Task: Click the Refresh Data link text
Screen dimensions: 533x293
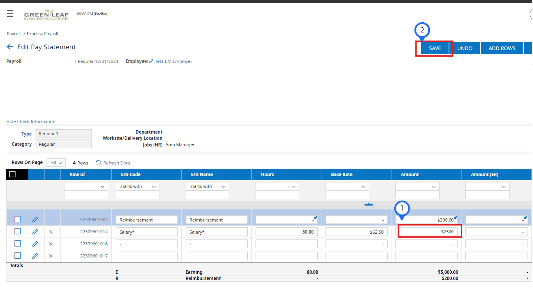Action: 116,163
